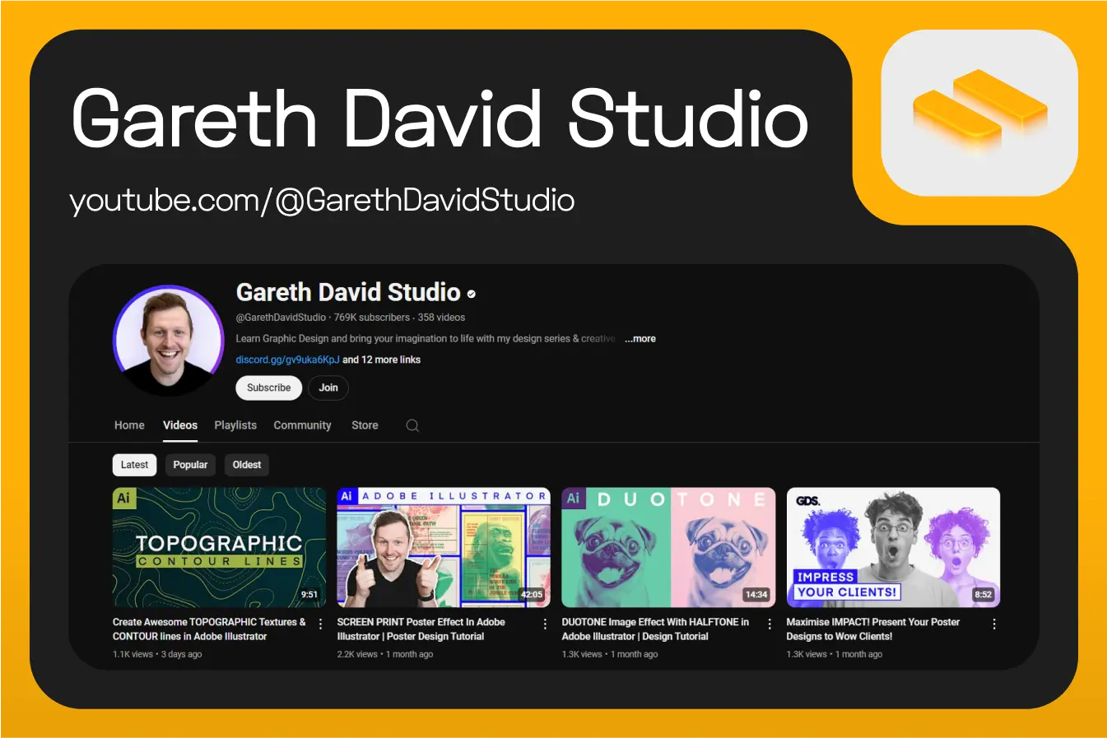Subscribe to Gareth David Studio
The width and height of the screenshot is (1107, 738).
[268, 388]
